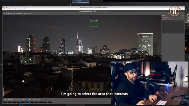Viewport: 189px width, 106px height.
Task: Click the small slider in viewer toolbar
Action: click(19, 99)
